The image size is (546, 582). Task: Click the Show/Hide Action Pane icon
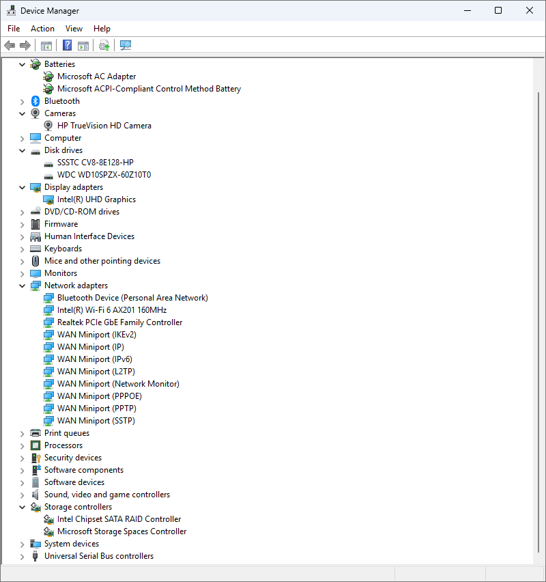pos(83,46)
